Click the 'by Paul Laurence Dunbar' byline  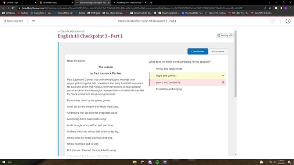pos(105,73)
